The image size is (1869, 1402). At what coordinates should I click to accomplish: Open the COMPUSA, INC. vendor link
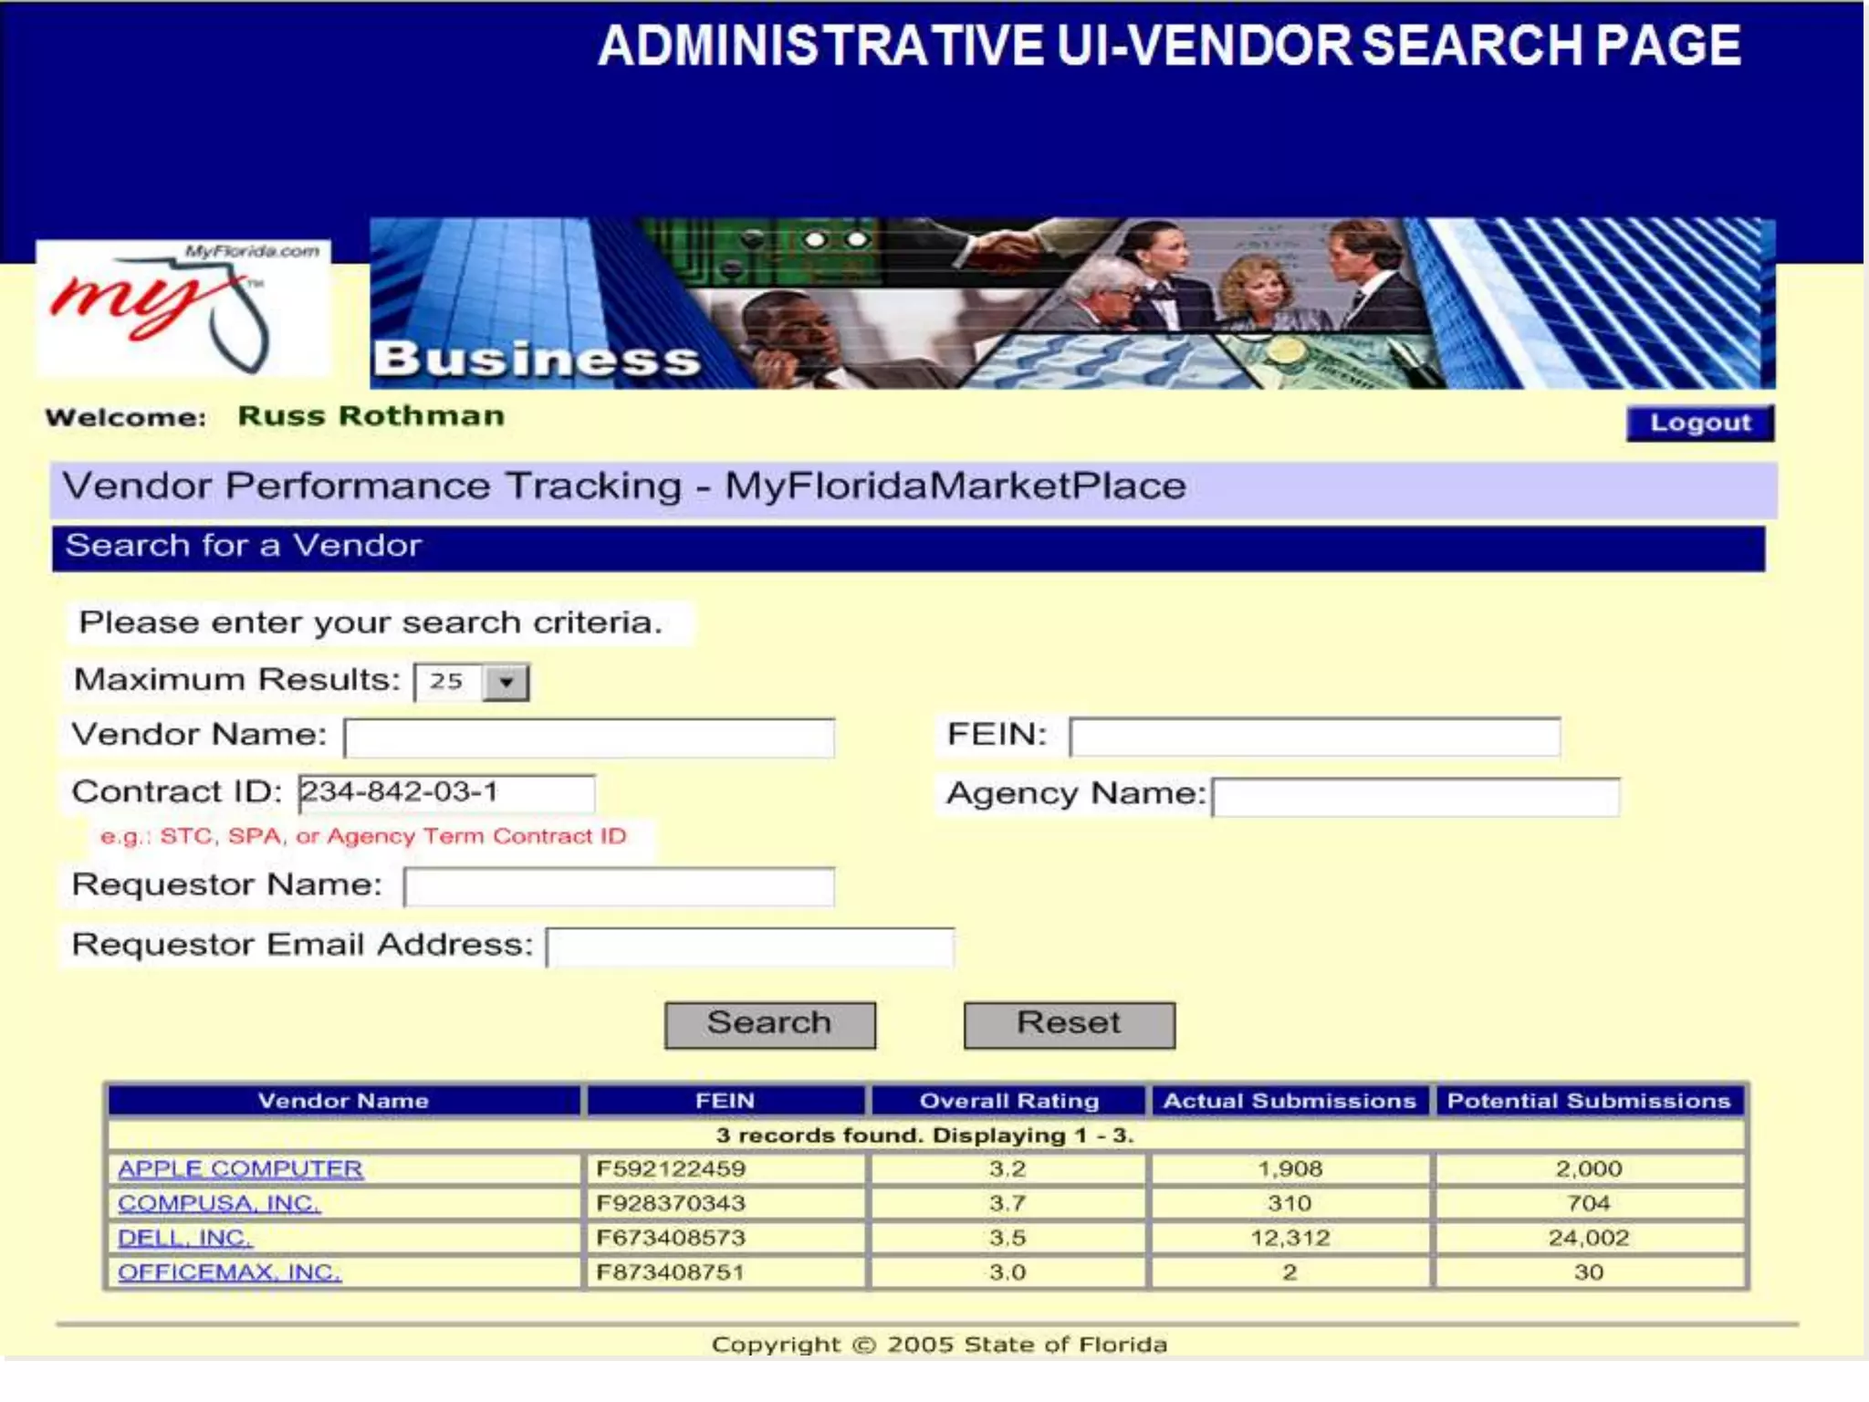coord(219,1204)
